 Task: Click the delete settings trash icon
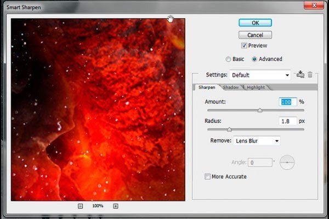click(x=310, y=74)
